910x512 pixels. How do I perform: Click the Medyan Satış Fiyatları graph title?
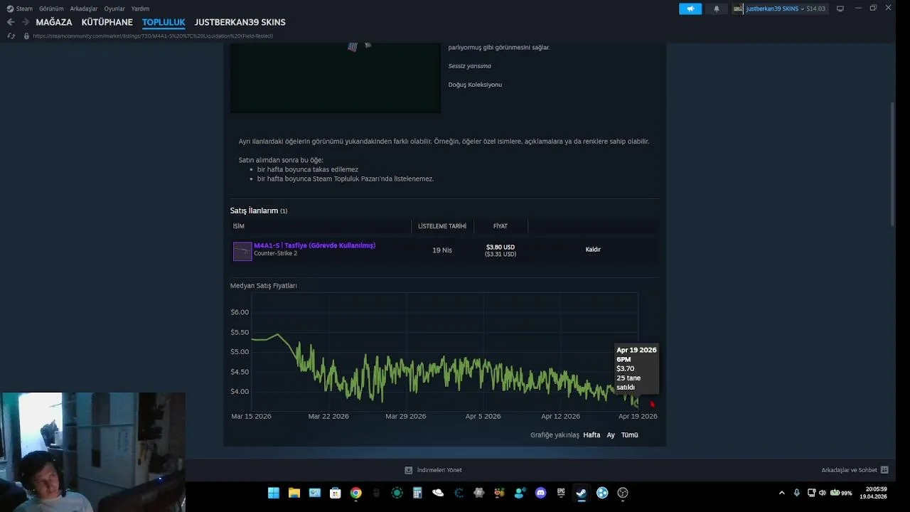click(264, 285)
